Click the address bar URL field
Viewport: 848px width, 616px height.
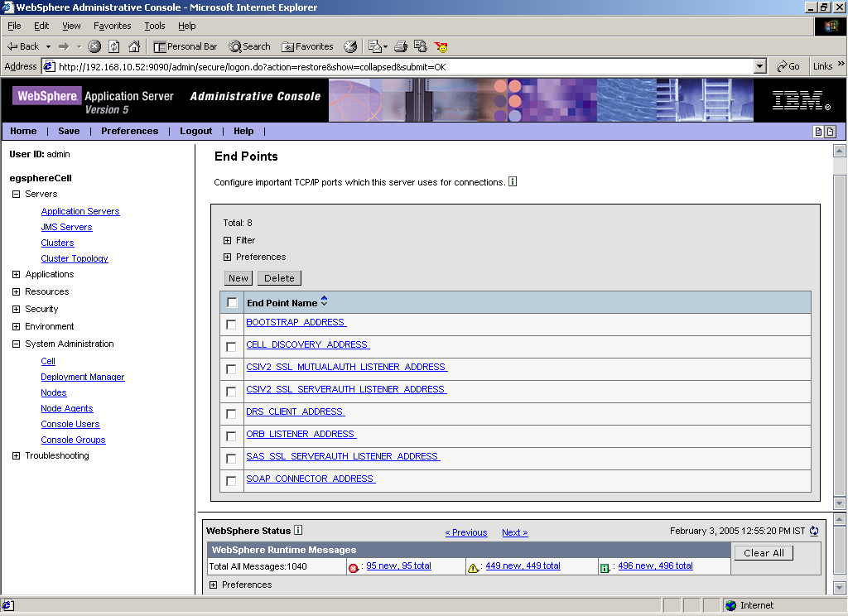click(x=406, y=66)
